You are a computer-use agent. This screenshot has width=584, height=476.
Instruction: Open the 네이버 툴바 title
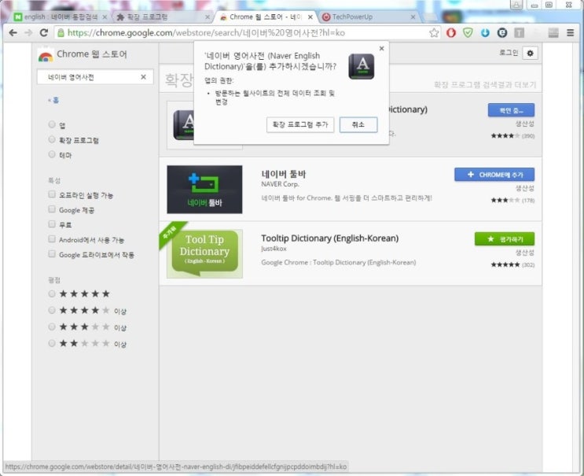point(284,174)
